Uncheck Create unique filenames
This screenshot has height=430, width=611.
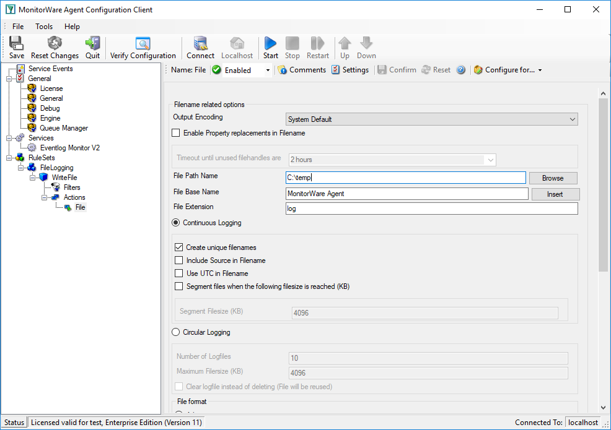[179, 247]
